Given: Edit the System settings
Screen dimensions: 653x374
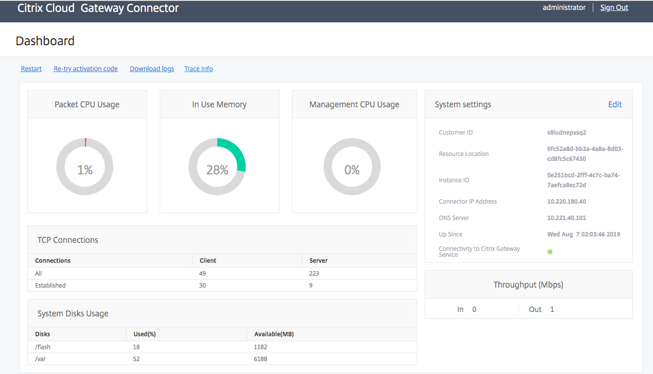Looking at the screenshot, I should [615, 104].
